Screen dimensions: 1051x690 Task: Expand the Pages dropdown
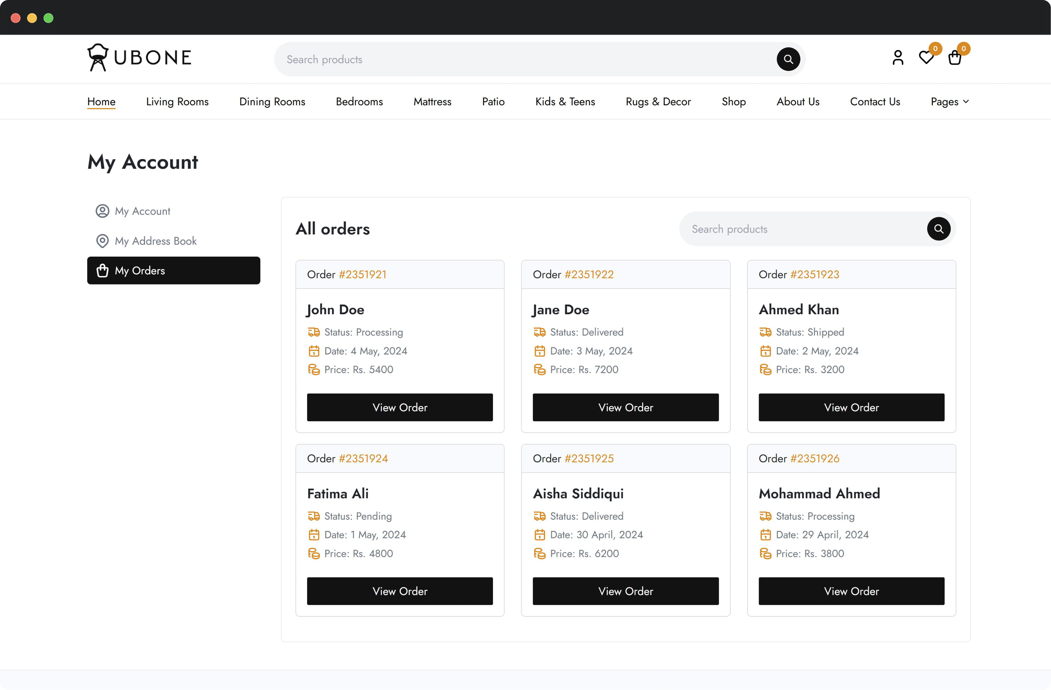pyautogui.click(x=949, y=101)
